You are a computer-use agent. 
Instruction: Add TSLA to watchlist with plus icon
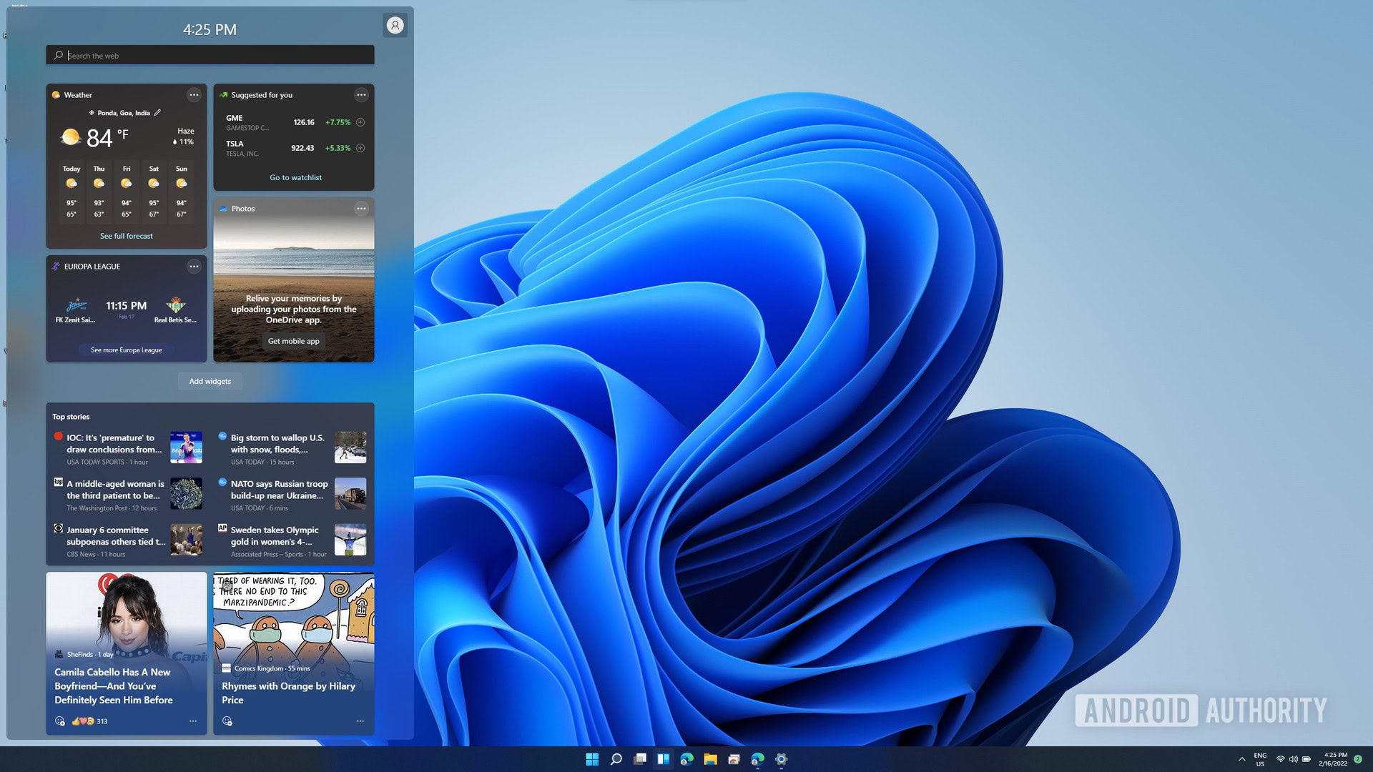pyautogui.click(x=360, y=148)
